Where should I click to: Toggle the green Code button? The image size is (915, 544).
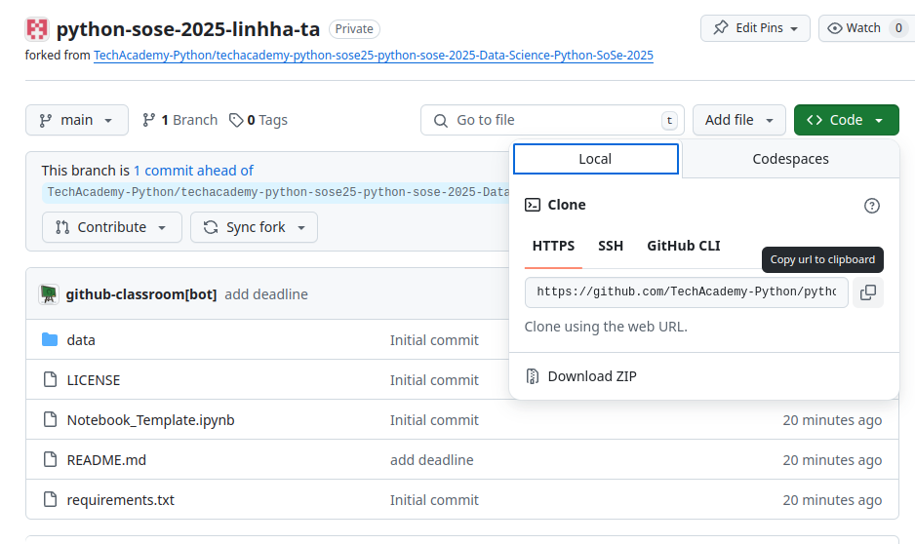[x=846, y=120]
